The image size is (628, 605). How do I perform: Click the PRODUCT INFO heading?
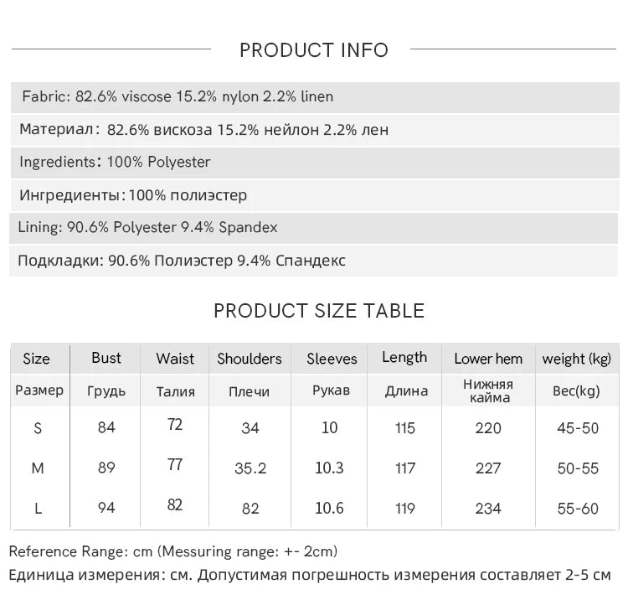(314, 50)
